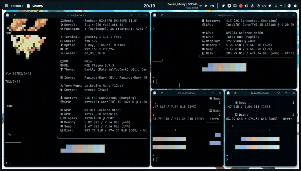The width and height of the screenshot is (301, 171).
Task: Open the brightness tray icon
Action: pos(258,6)
